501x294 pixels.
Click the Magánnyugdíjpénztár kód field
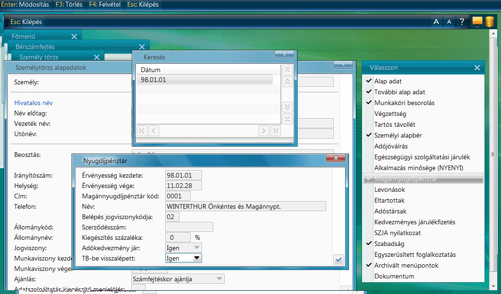pos(178,196)
